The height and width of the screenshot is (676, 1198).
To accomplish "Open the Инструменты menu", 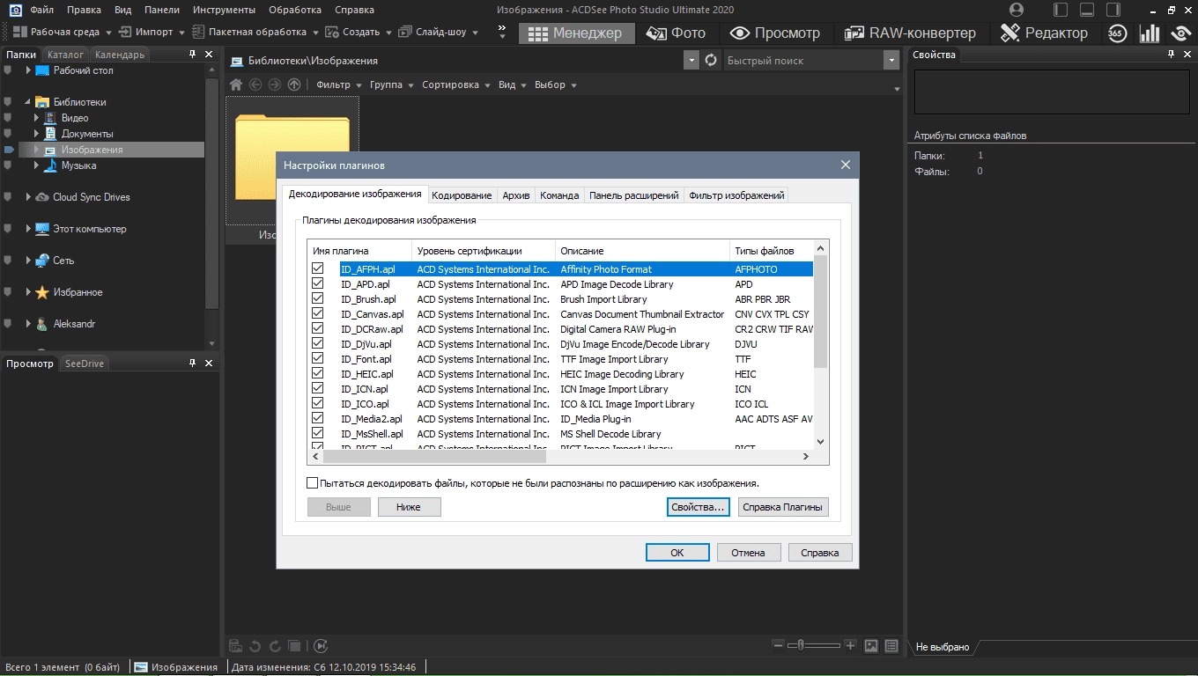I will coord(223,10).
